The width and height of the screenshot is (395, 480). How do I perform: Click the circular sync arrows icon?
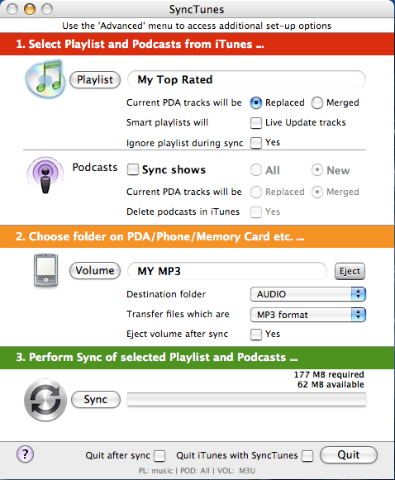[45, 400]
